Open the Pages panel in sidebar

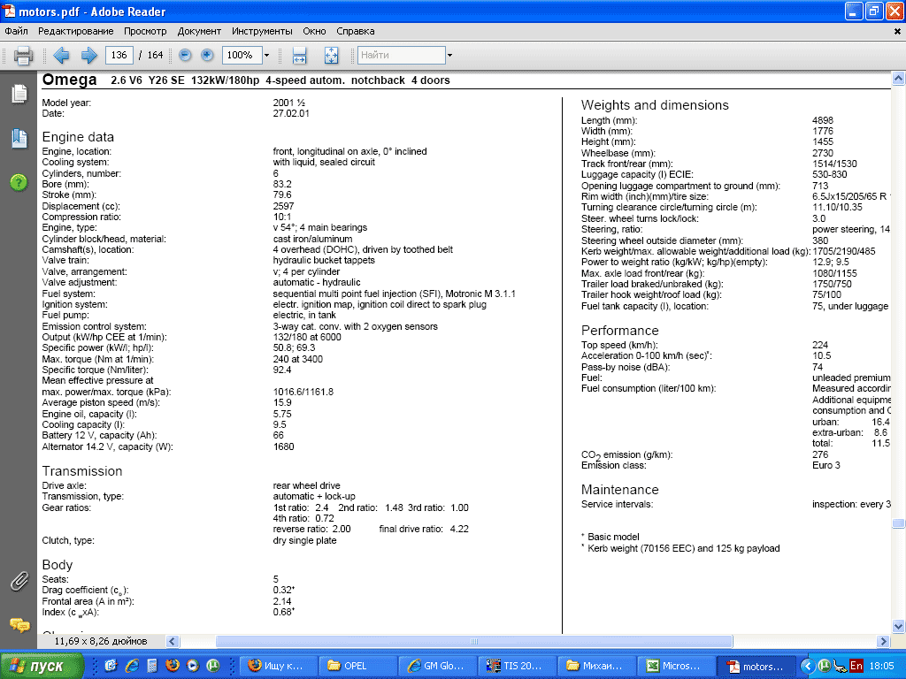pos(19,94)
